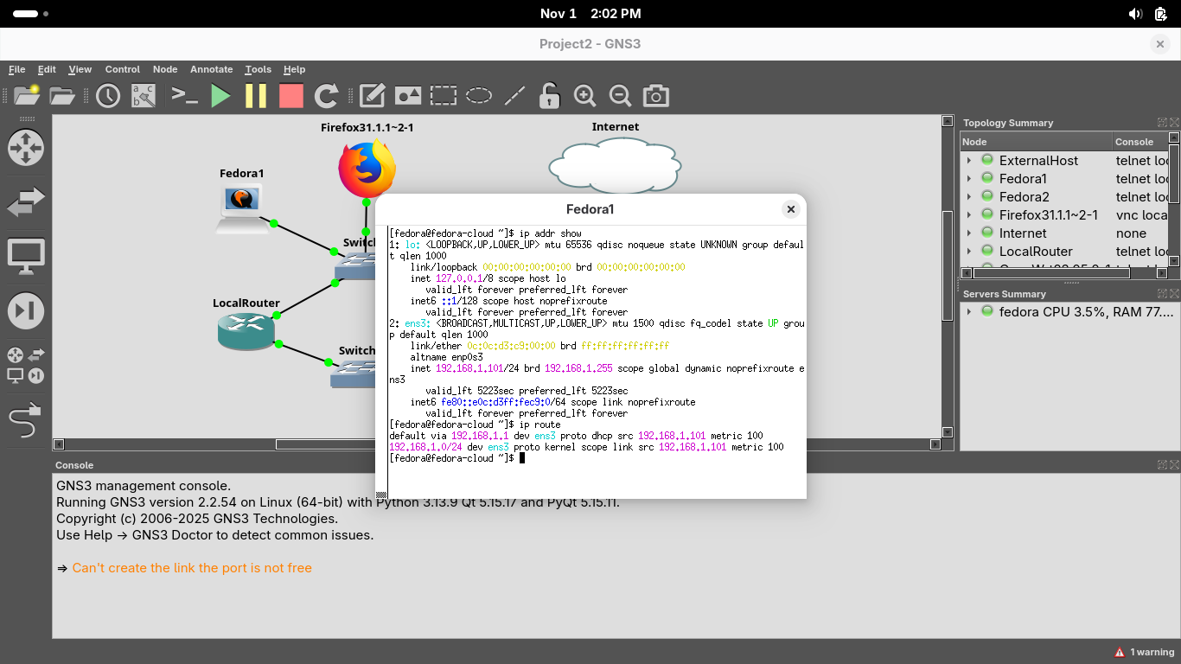The image size is (1181, 664).
Task: Browse routers in the device sidebar
Action: [x=25, y=148]
